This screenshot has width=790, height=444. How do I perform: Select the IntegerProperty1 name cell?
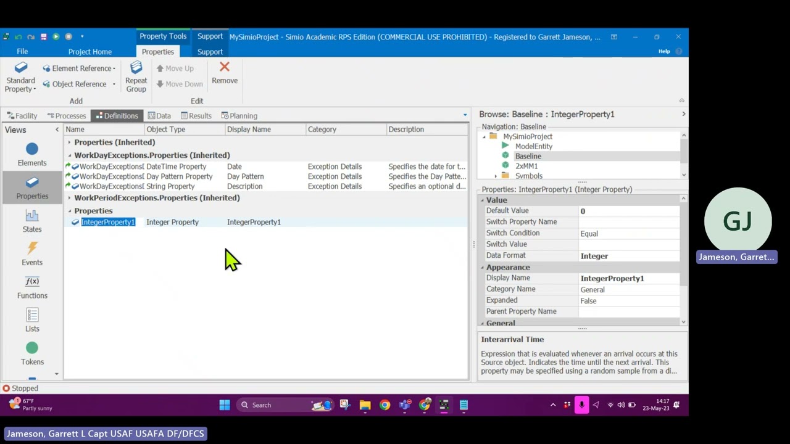[x=108, y=222]
